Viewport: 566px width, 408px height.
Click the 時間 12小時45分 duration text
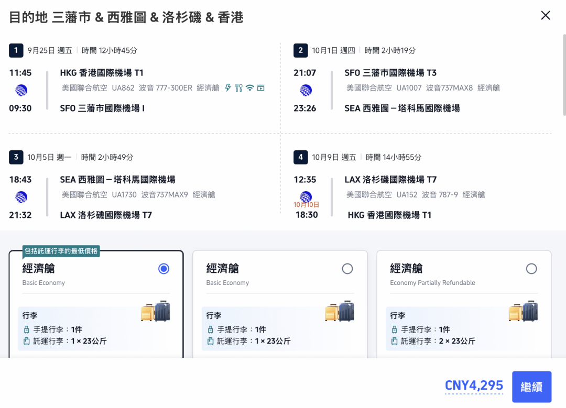pos(110,50)
